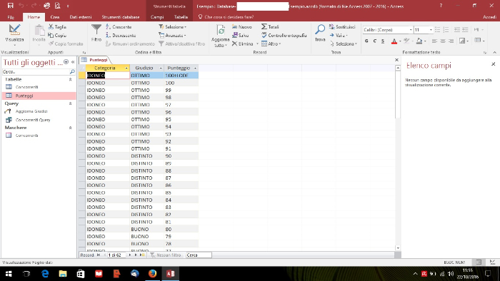Click the background fill bucket icon
Image resolution: width=500 pixels, height=281 pixels.
point(419,41)
